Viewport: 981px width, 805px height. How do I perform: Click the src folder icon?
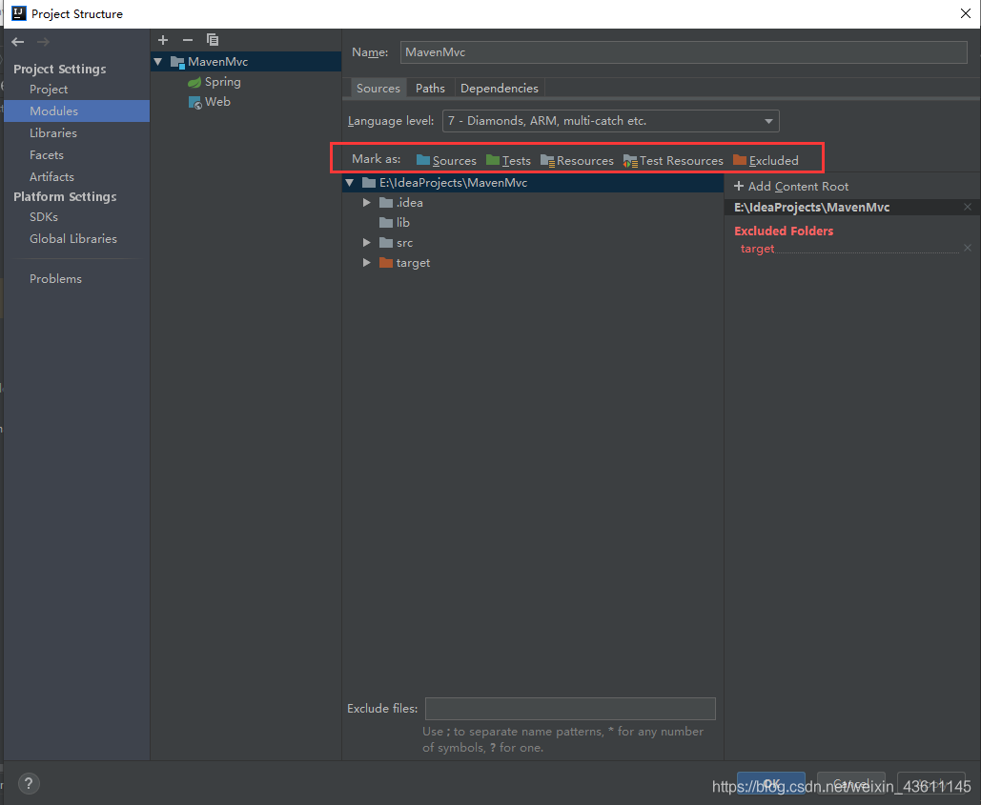click(x=386, y=243)
